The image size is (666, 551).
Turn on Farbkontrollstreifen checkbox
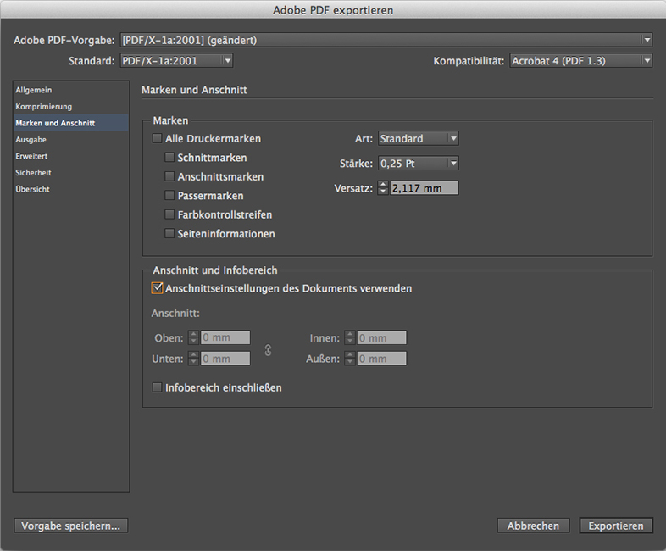(169, 214)
